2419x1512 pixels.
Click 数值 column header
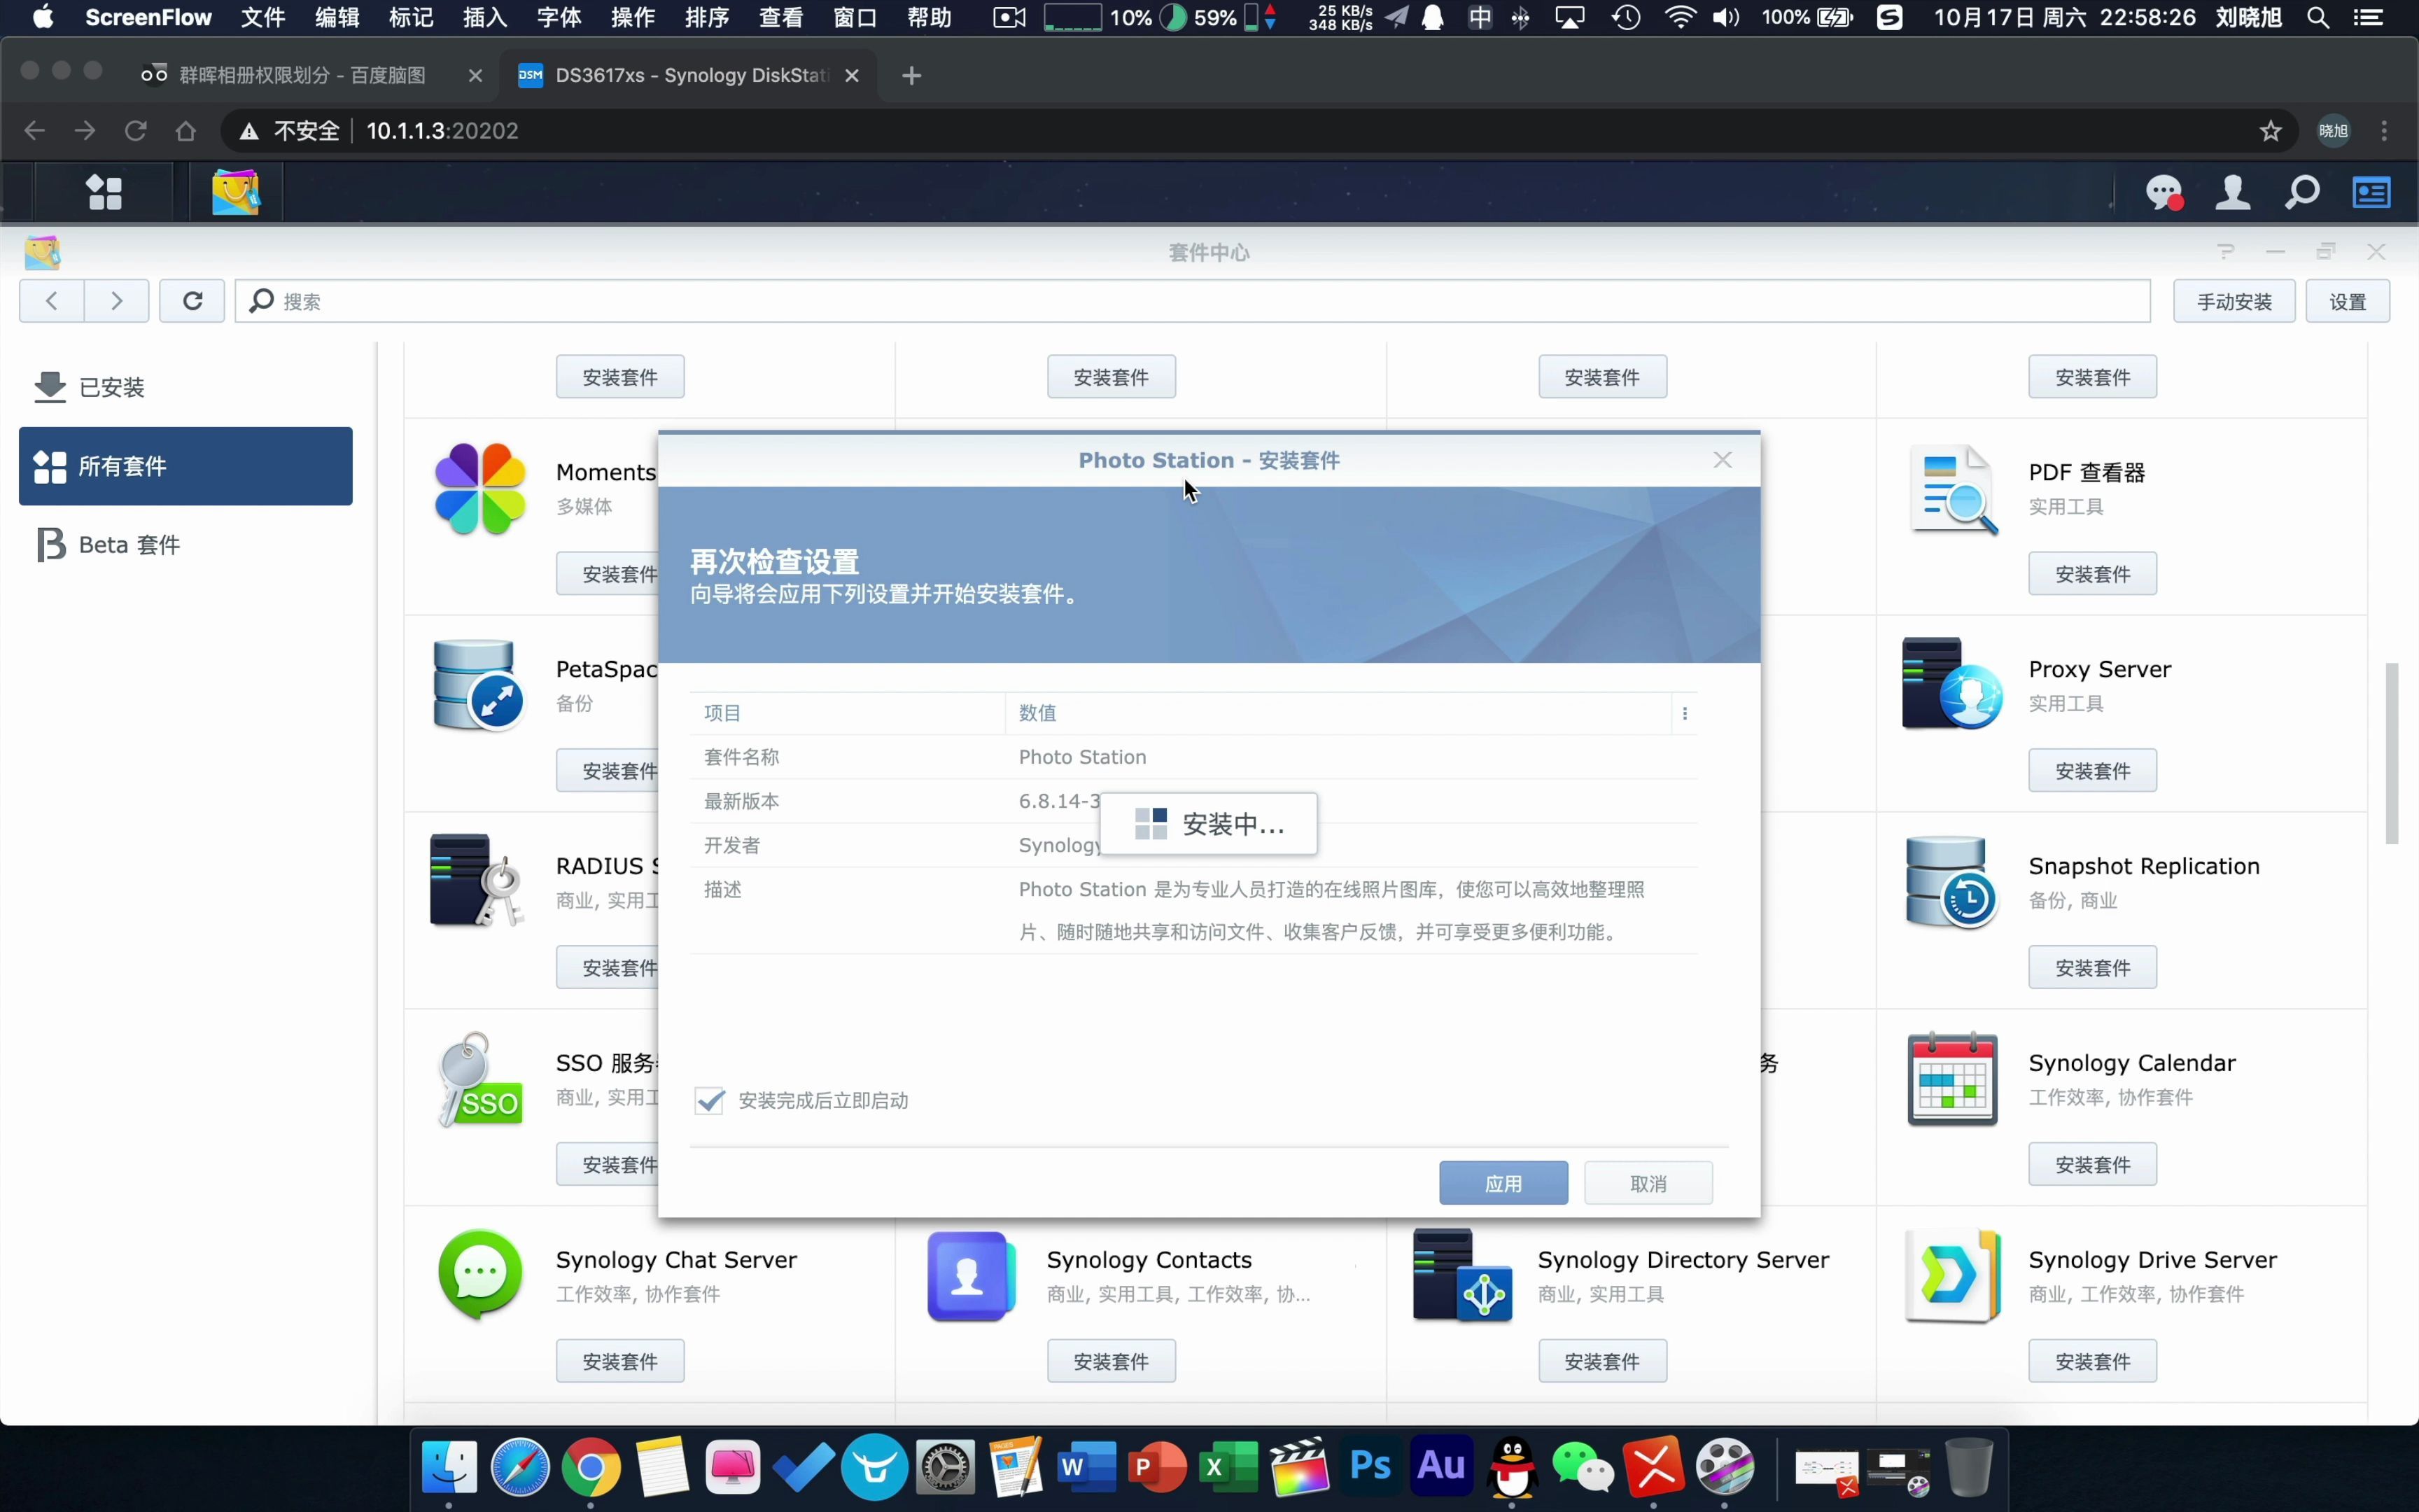1338,713
